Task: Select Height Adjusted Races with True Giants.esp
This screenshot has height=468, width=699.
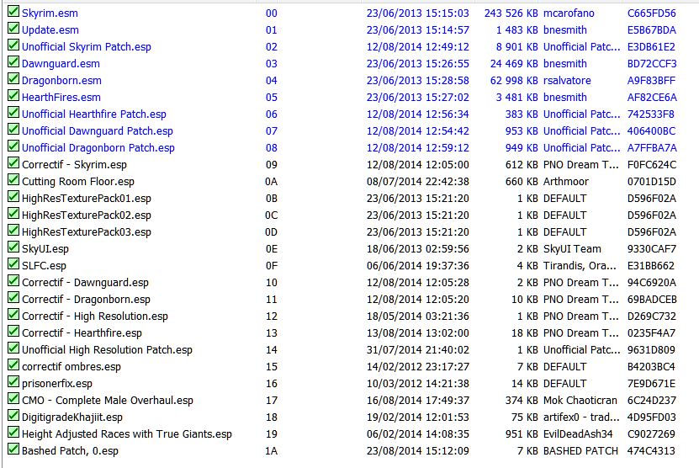Action: (x=127, y=434)
